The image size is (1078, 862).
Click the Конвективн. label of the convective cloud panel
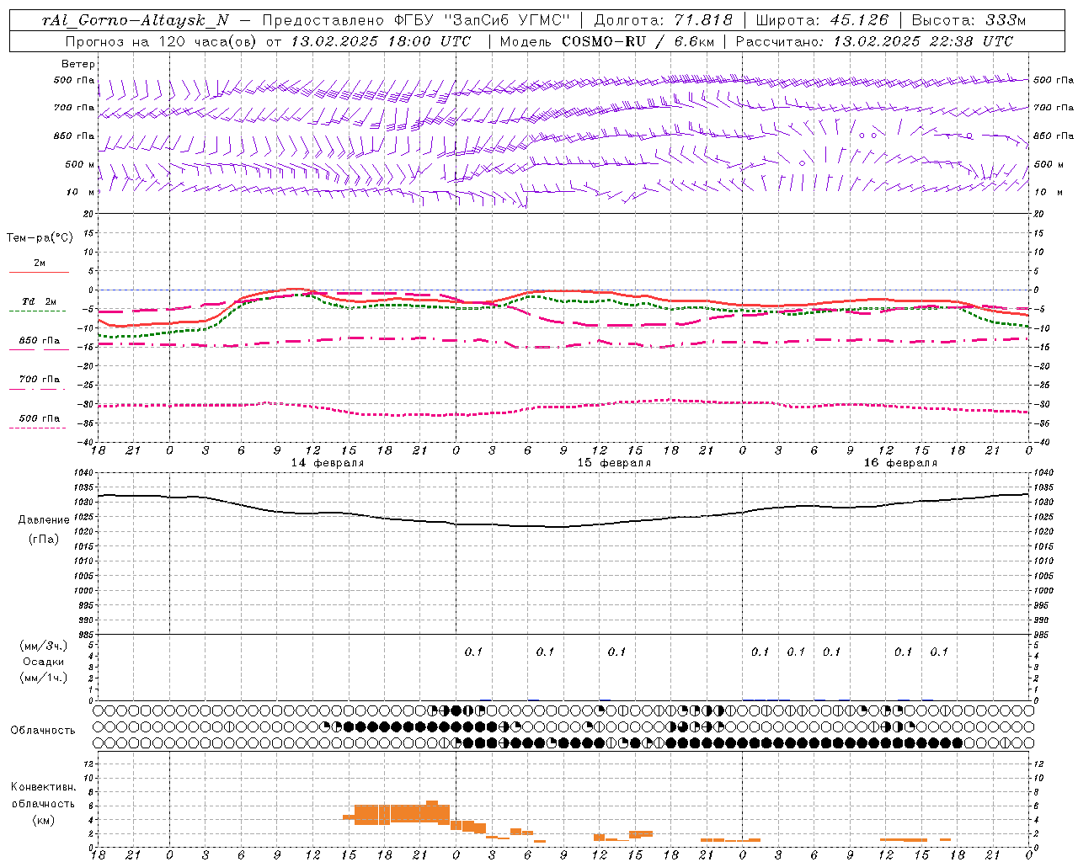pos(44,787)
